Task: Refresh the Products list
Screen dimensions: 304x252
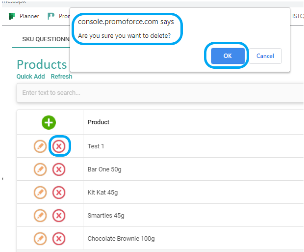Action: pos(61,76)
